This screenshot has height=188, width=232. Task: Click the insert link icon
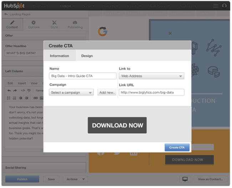pyautogui.click(x=35, y=98)
